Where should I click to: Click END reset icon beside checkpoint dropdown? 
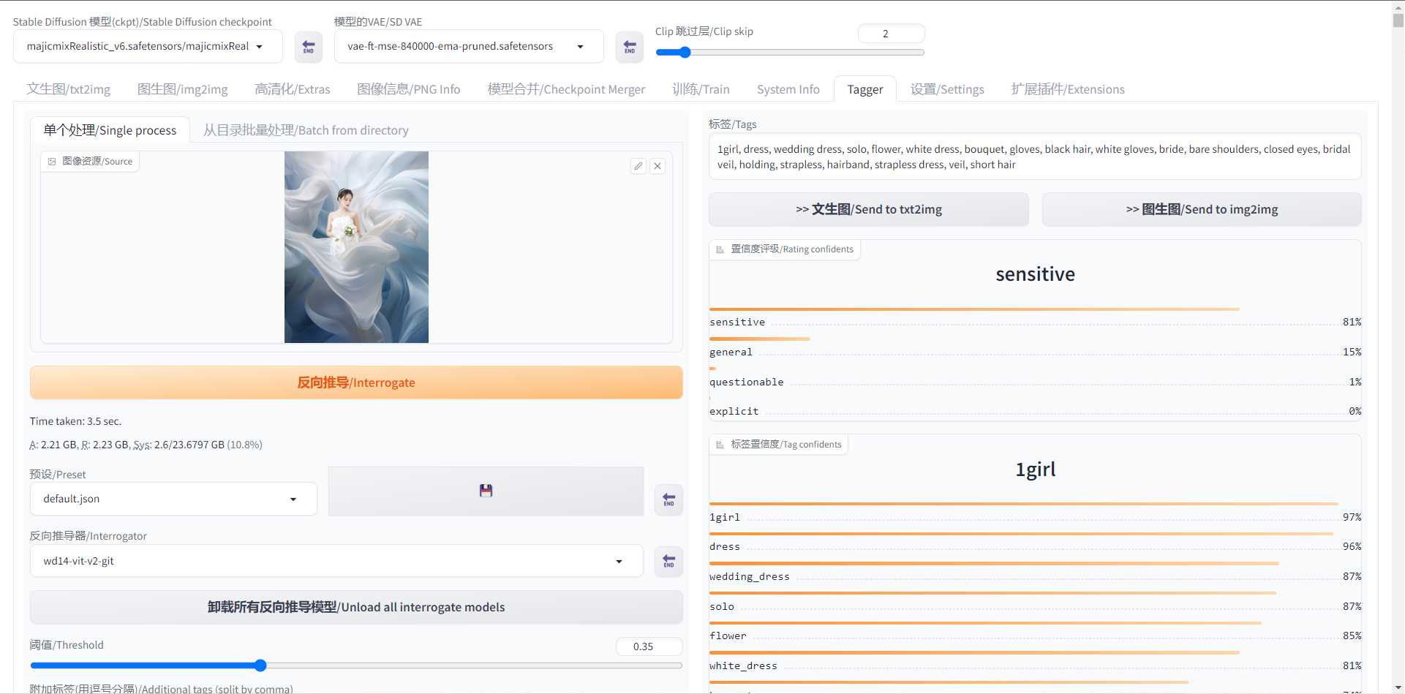[309, 48]
